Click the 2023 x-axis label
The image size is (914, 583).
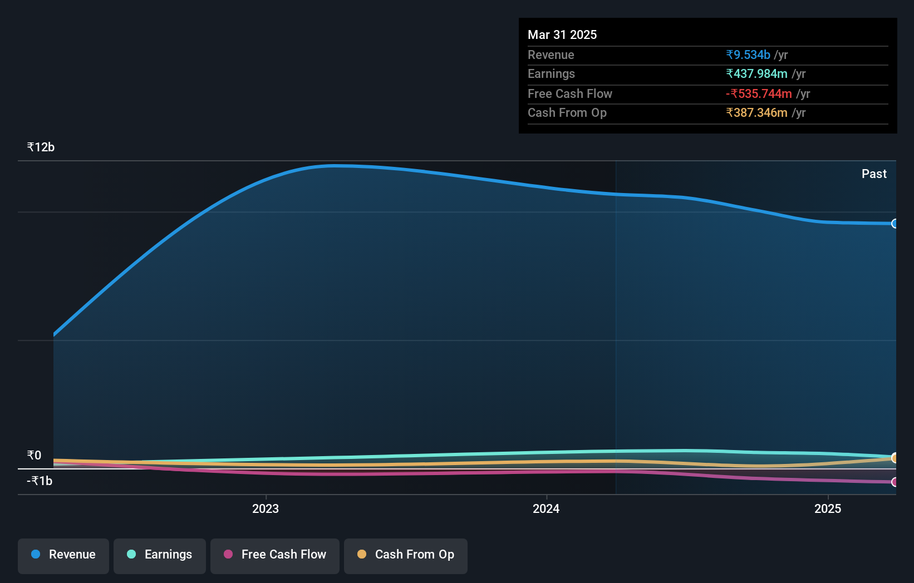click(x=266, y=508)
